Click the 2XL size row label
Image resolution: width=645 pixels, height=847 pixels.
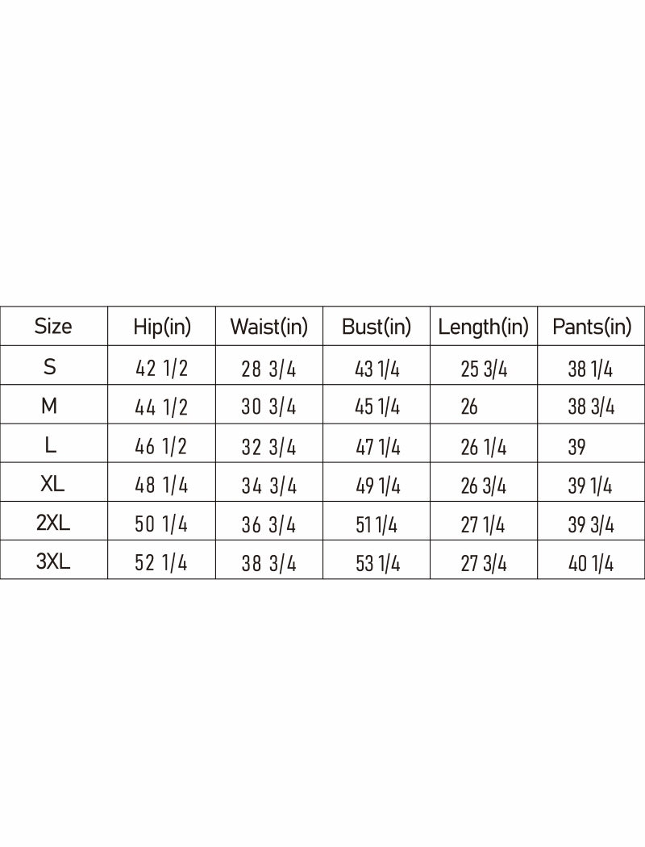[x=53, y=523]
